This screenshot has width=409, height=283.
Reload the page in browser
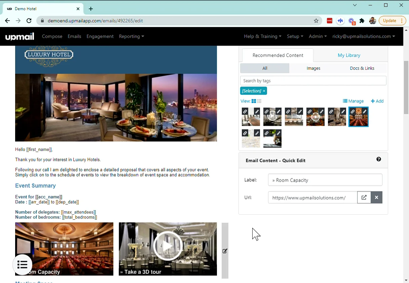(x=29, y=21)
